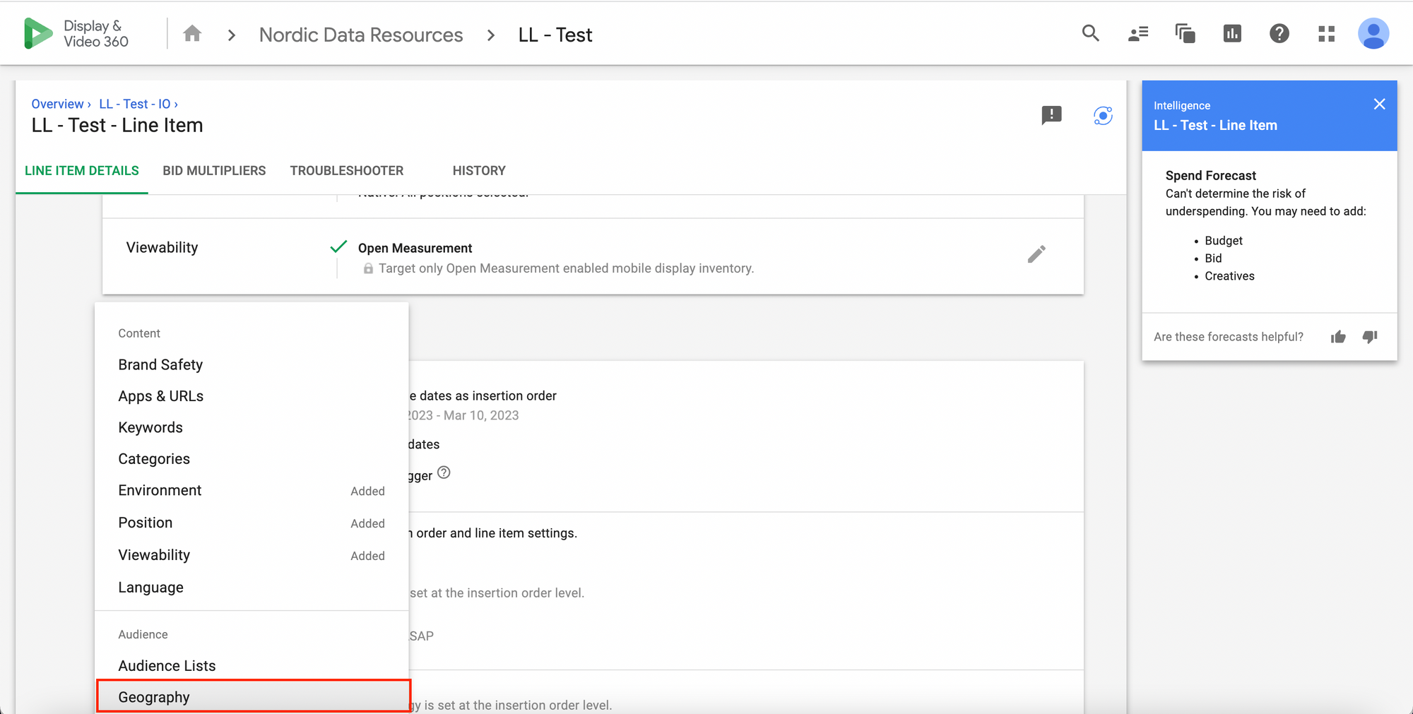This screenshot has height=714, width=1413.
Task: Select Viewability in targeting menu
Action: [252, 555]
